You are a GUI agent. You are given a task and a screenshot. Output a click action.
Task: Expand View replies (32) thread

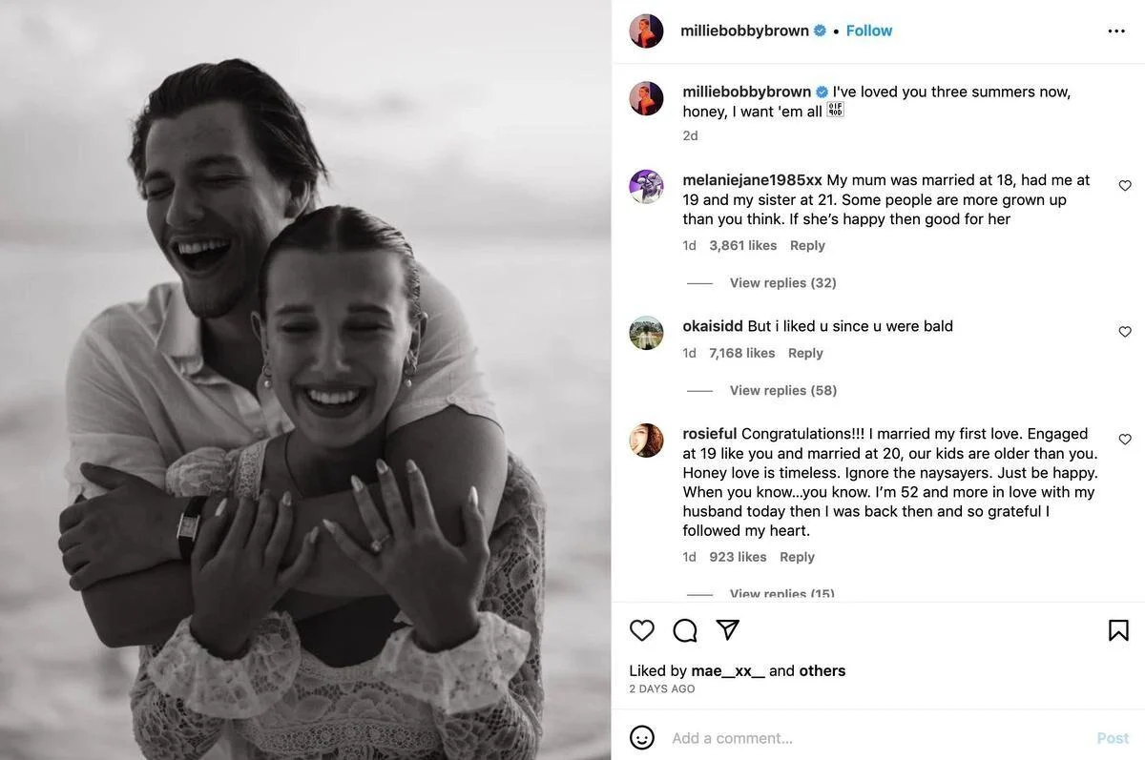(x=782, y=283)
